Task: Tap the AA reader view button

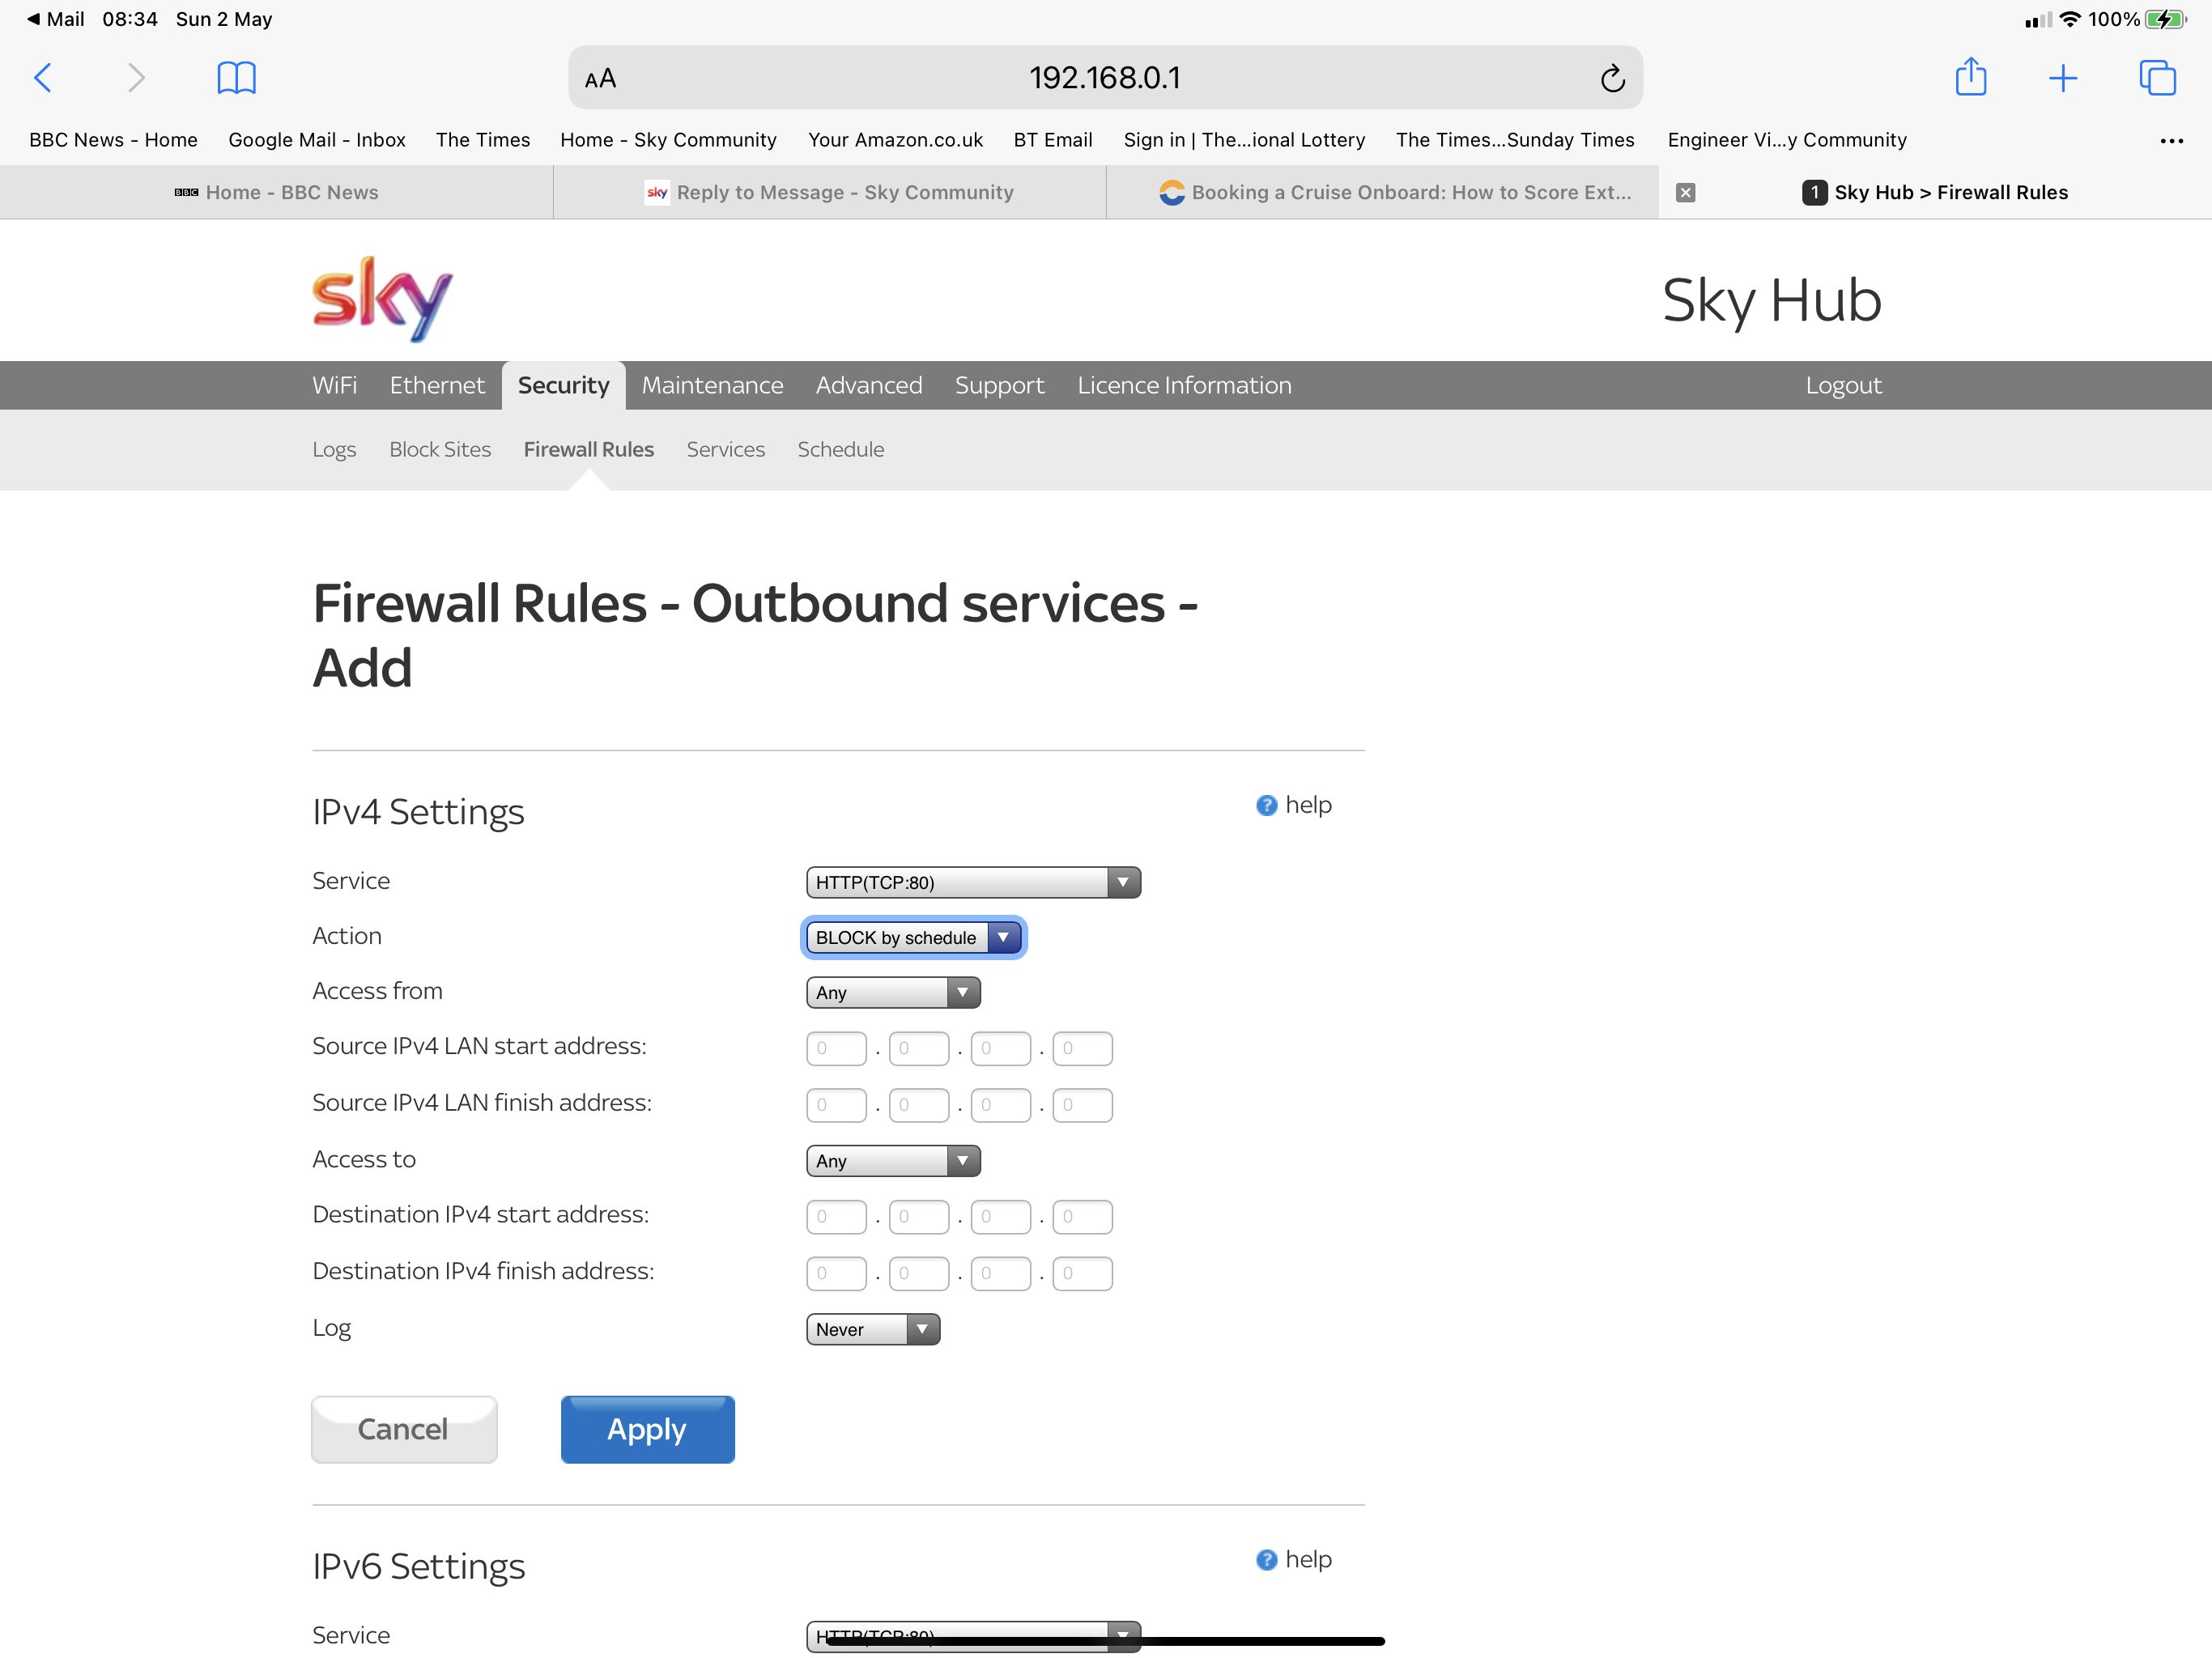Action: (600, 78)
